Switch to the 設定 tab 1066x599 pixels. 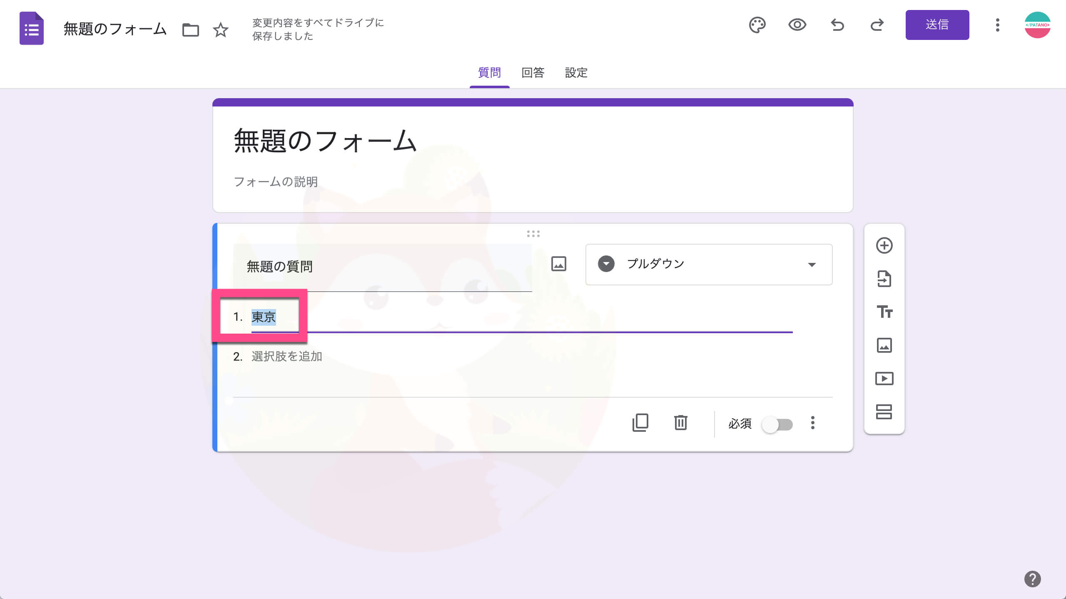[x=576, y=73]
